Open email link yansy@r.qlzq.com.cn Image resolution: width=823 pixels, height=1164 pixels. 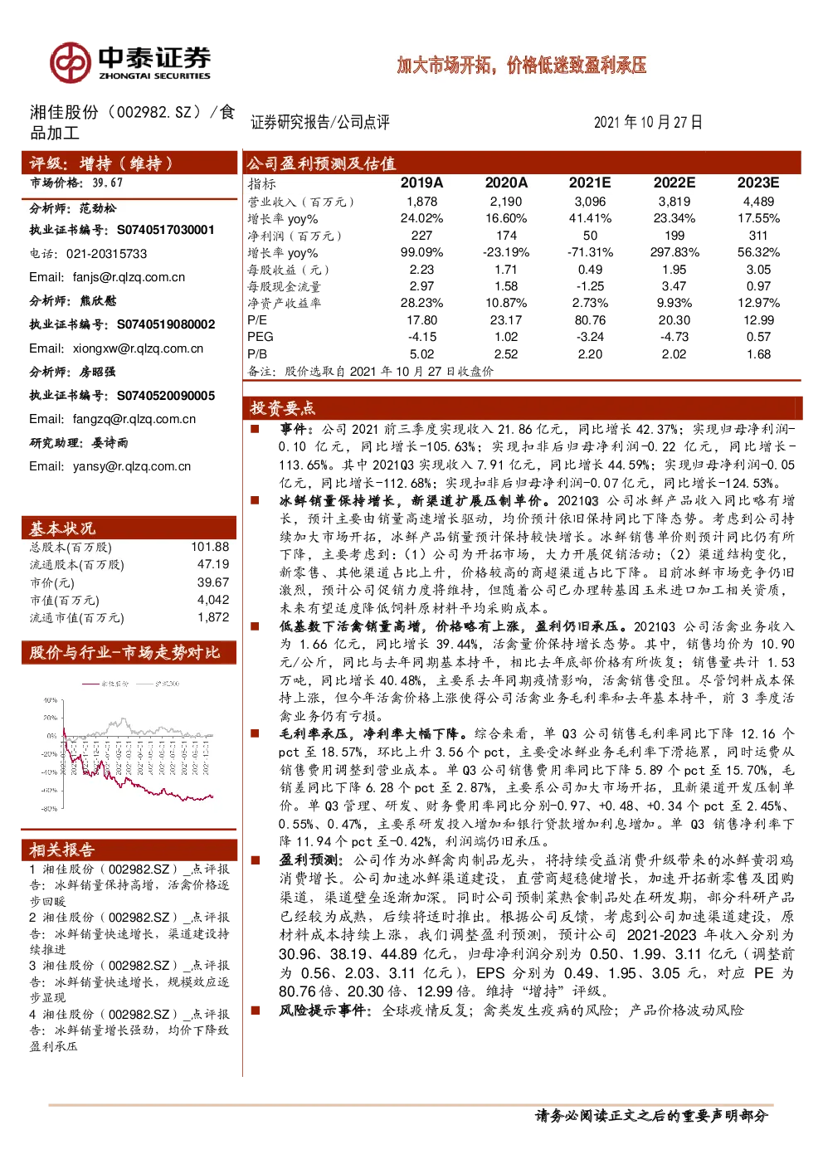coord(132,466)
